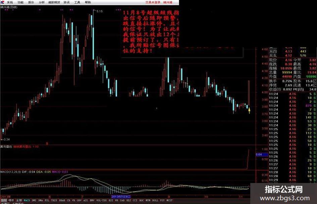Switch to the KDJ indicator tab
The width and height of the screenshot is (317, 204).
point(128,200)
